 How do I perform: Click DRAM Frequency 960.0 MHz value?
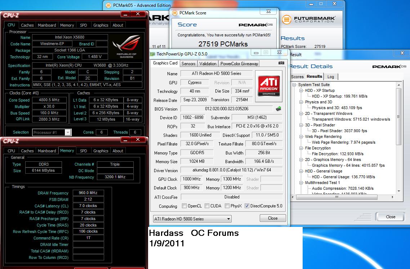[88, 193]
